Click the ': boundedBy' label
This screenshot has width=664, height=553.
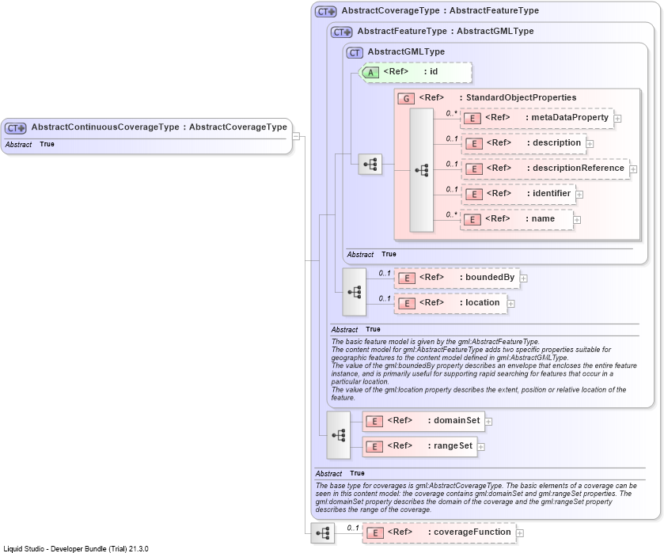point(487,278)
